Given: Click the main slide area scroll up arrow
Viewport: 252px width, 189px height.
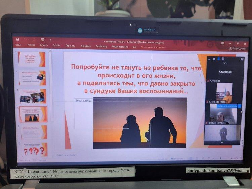Looking at the screenshot, I should (x=247, y=54).
